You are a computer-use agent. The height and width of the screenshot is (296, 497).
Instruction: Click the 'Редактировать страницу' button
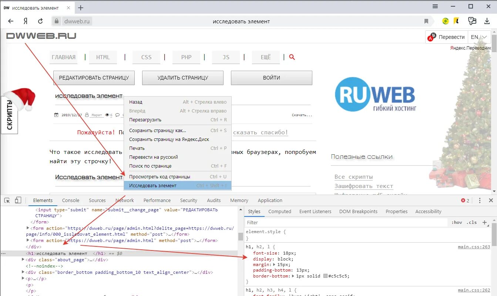94,78
